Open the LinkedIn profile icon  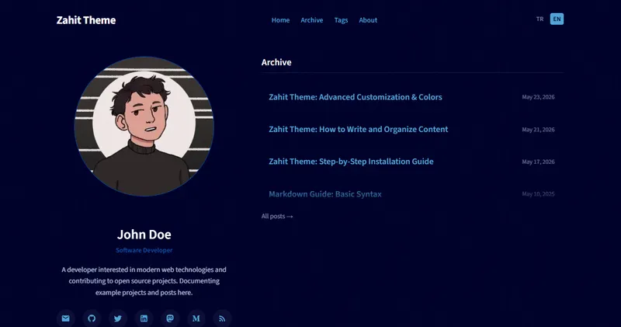(144, 318)
